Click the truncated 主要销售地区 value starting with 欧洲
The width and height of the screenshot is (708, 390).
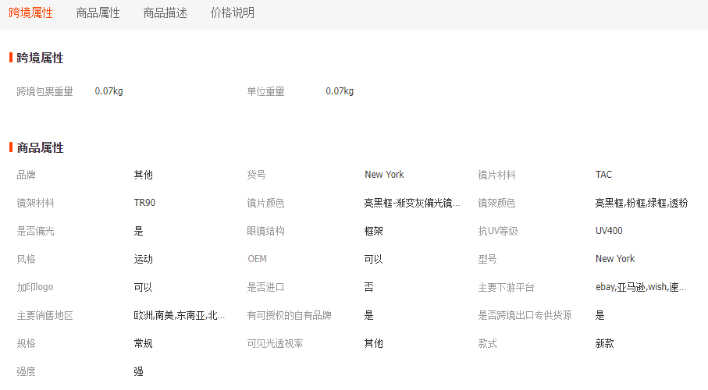pyautogui.click(x=180, y=315)
